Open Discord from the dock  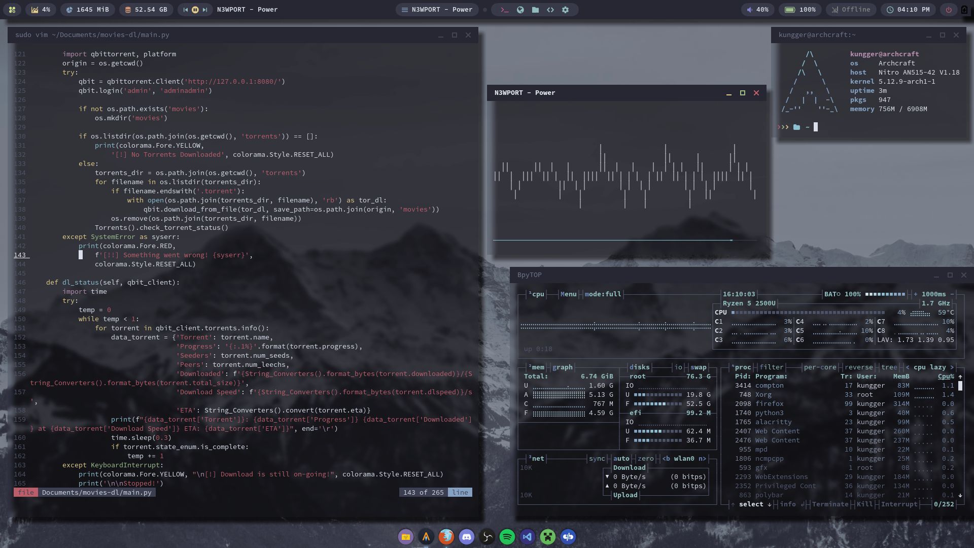pos(466,536)
